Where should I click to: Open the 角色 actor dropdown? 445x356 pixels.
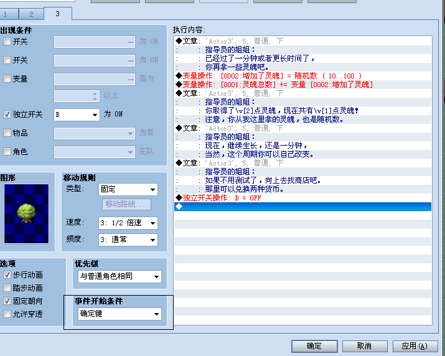[95, 152]
